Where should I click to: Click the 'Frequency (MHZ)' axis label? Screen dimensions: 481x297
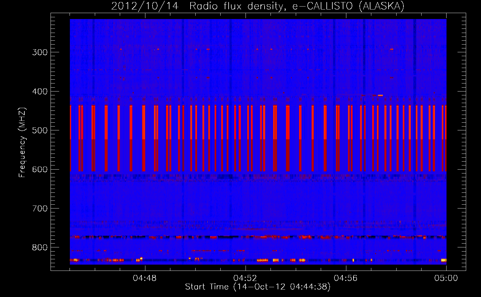coord(22,143)
